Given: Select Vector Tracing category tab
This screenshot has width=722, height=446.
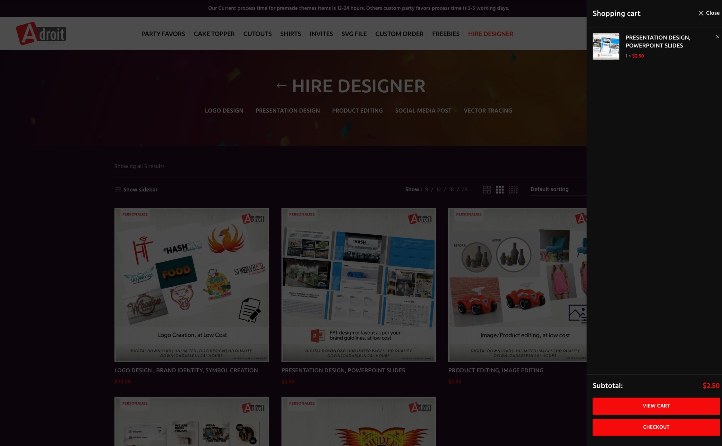Looking at the screenshot, I should (x=488, y=111).
